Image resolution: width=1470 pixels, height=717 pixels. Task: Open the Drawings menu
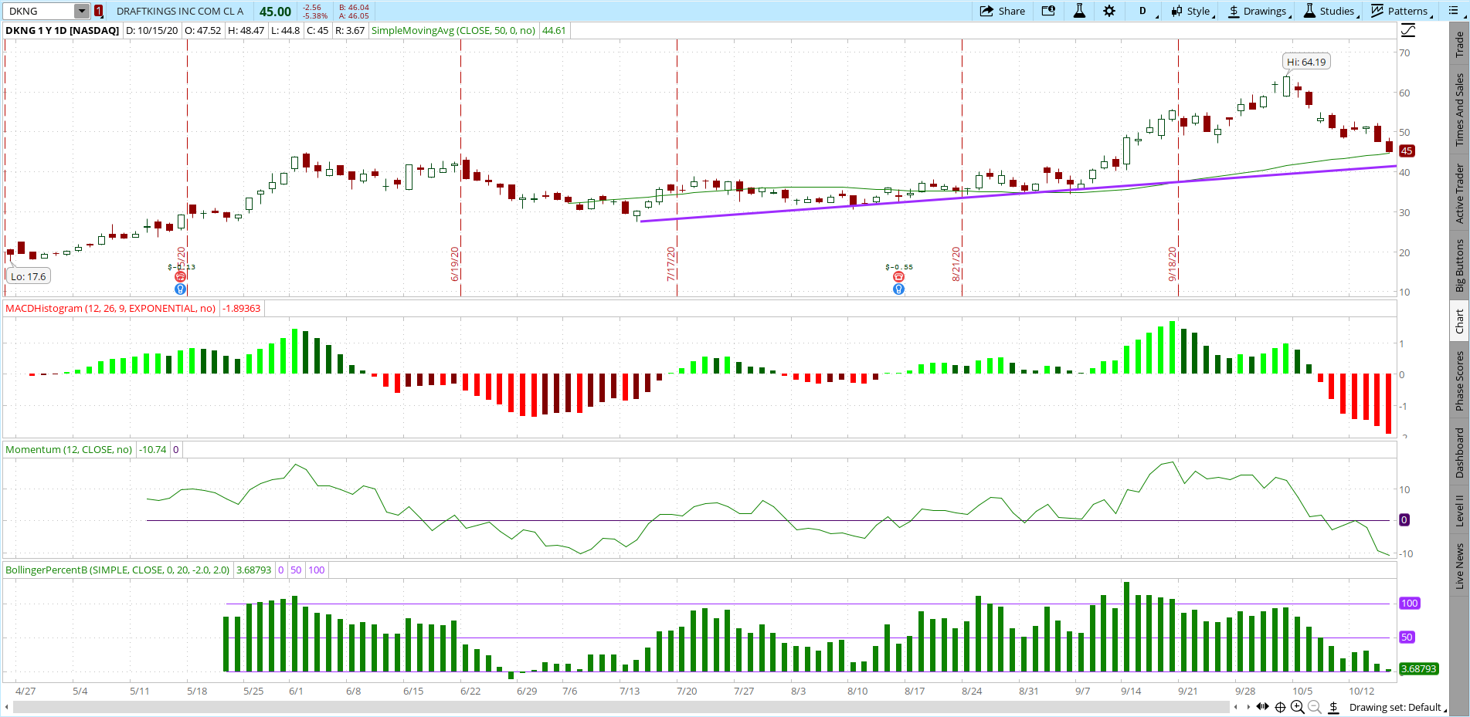coord(1258,11)
